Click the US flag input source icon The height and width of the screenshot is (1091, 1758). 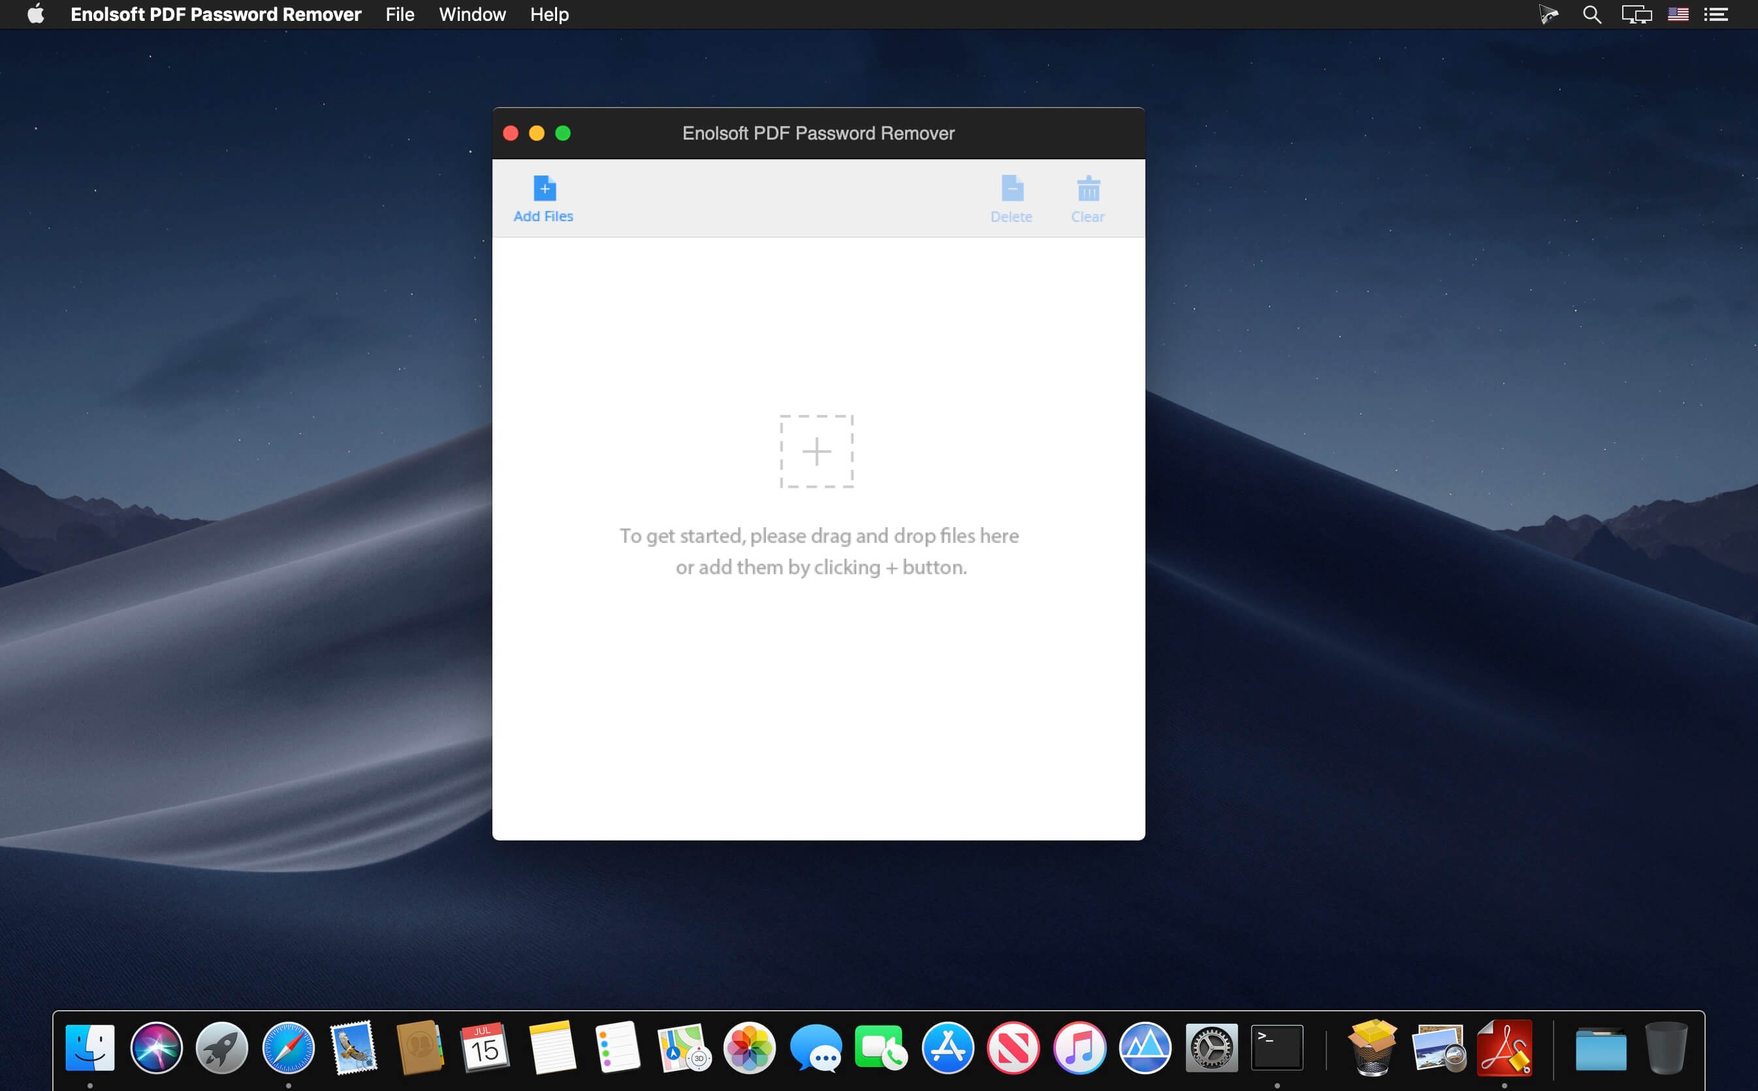(x=1678, y=14)
